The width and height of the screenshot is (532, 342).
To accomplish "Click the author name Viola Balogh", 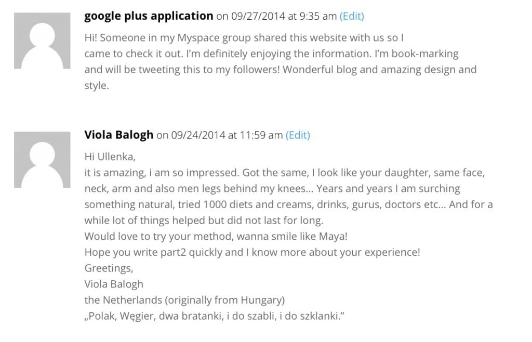I will [118, 135].
